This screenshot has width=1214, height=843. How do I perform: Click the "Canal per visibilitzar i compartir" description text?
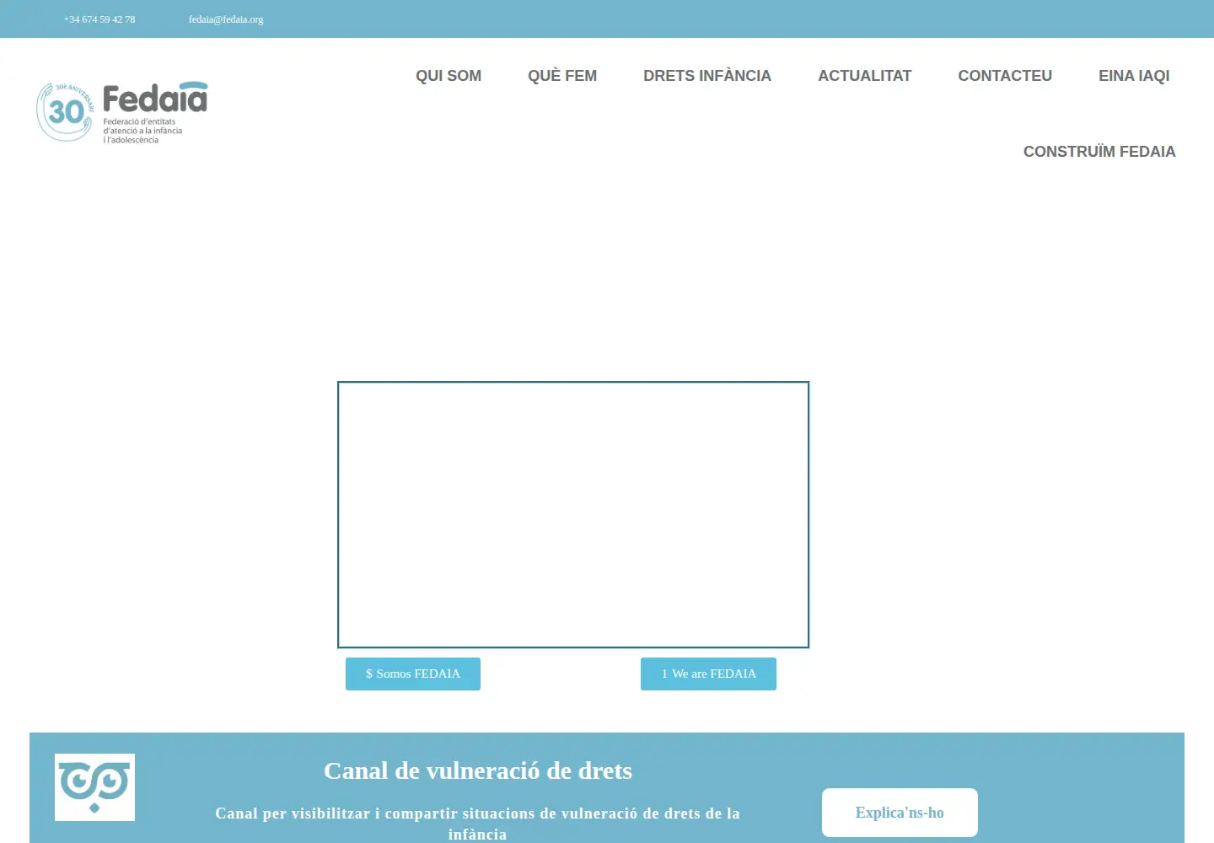[477, 824]
